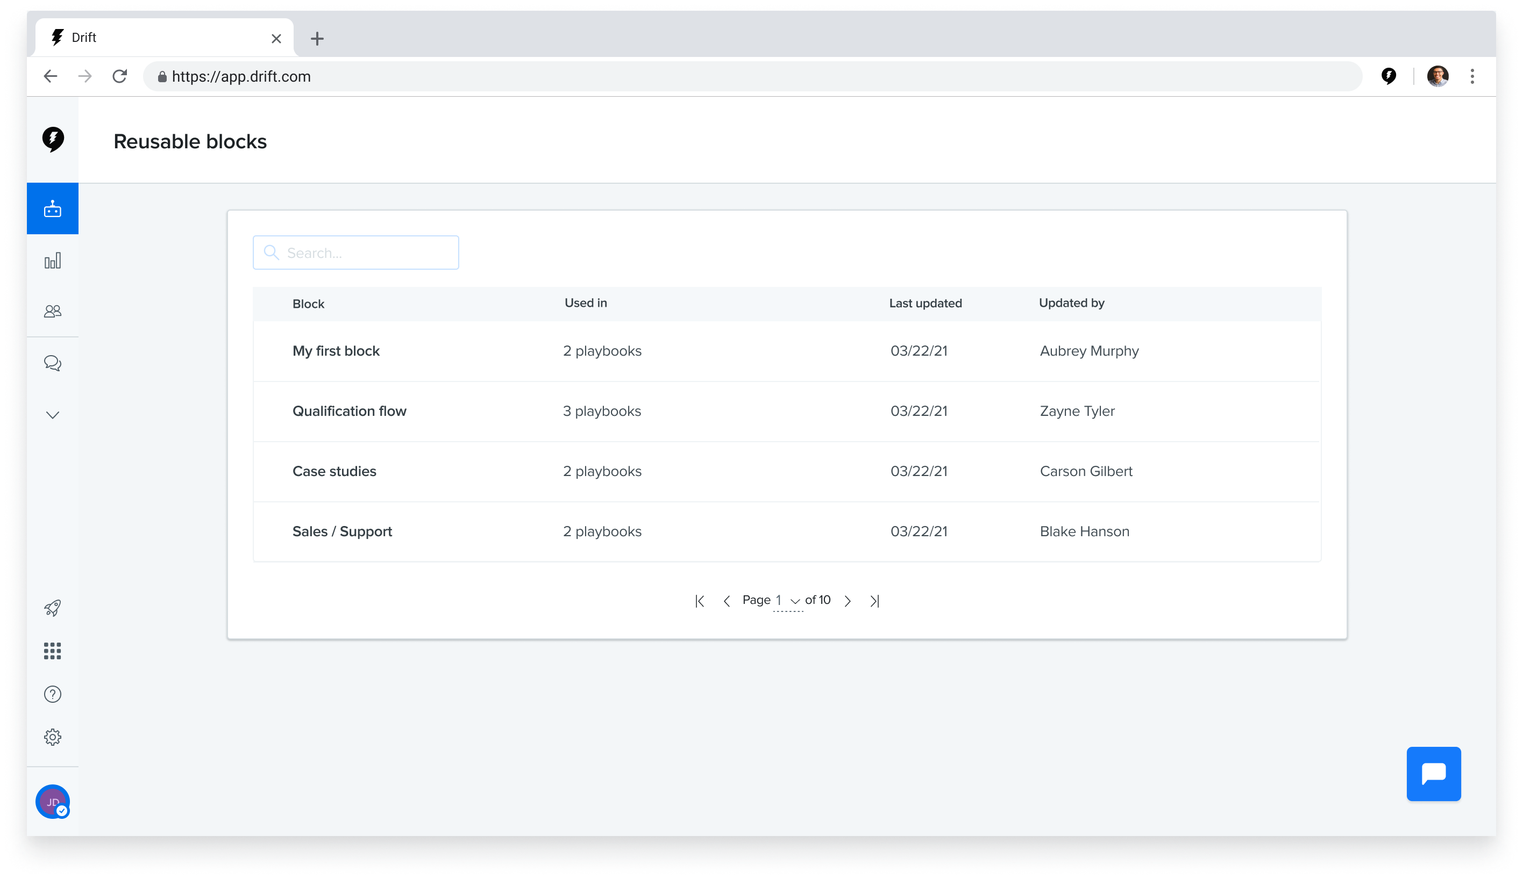This screenshot has height=879, width=1523.
Task: Click the Block column header
Action: 308,304
